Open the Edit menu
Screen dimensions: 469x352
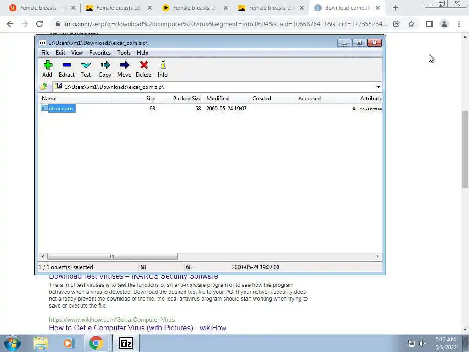pos(60,53)
